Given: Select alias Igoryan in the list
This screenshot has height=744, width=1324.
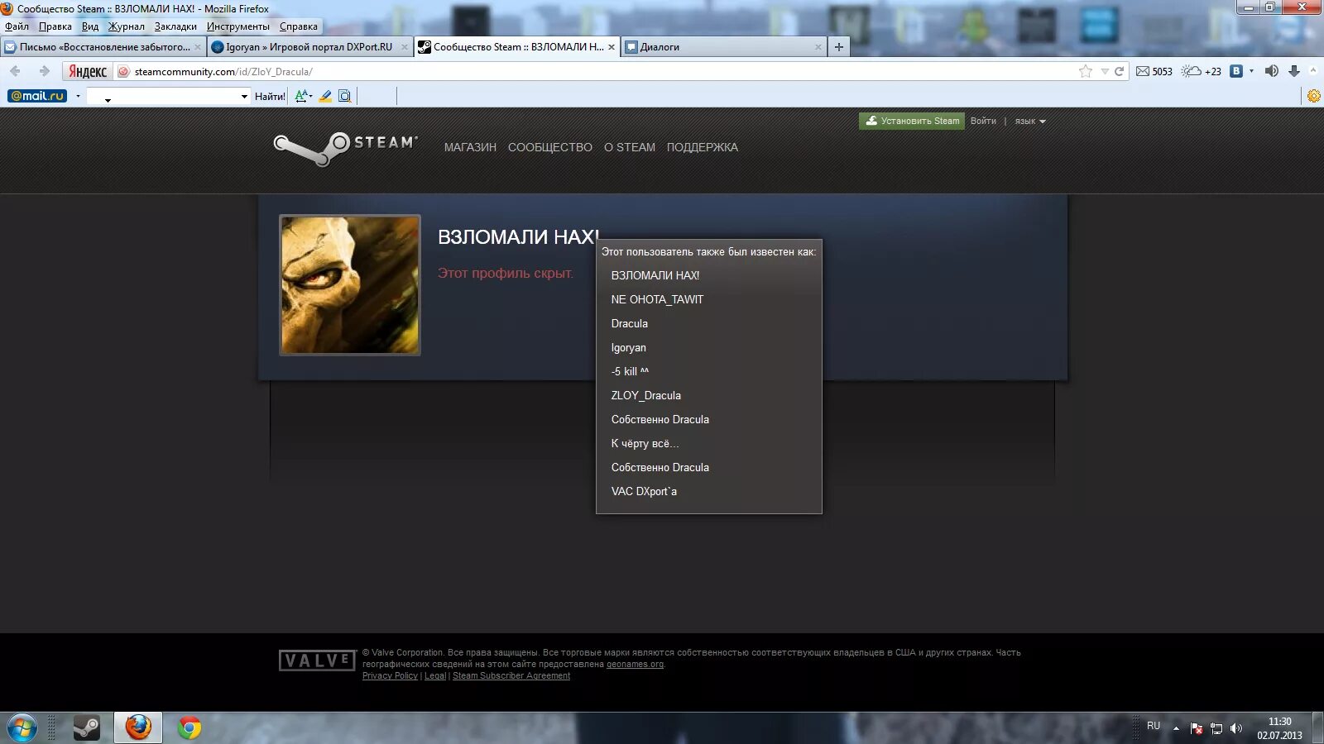Looking at the screenshot, I should click(629, 347).
